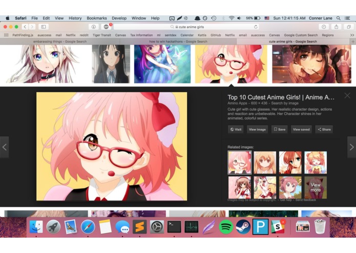This screenshot has width=356, height=253.
Task: Go back with Safari's back arrow
Action: tap(25, 27)
